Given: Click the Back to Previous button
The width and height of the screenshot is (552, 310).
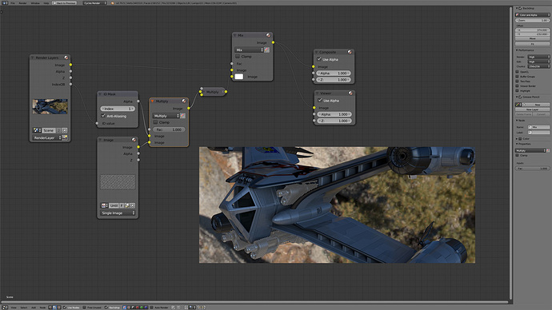Looking at the screenshot, I should coord(64,3).
